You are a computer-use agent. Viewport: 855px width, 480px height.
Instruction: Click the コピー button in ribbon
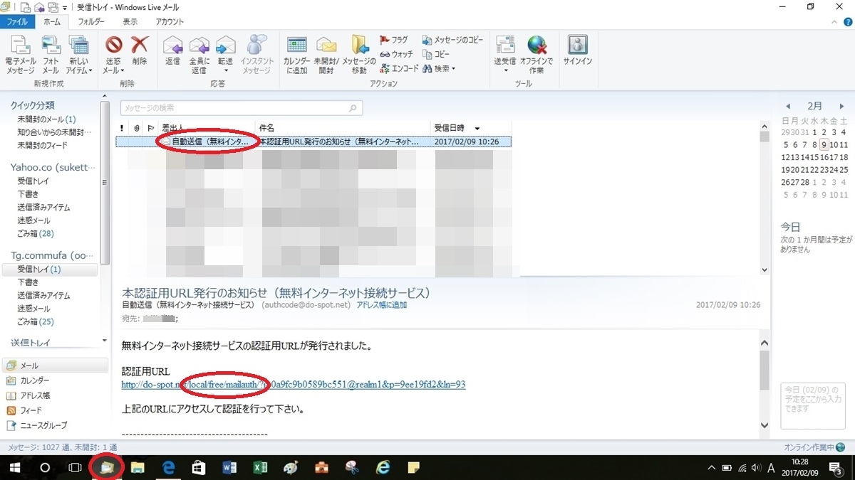437,54
